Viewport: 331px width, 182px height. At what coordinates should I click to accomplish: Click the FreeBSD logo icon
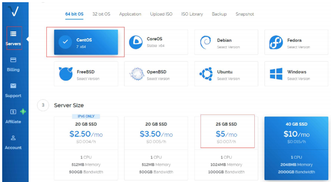click(66, 74)
